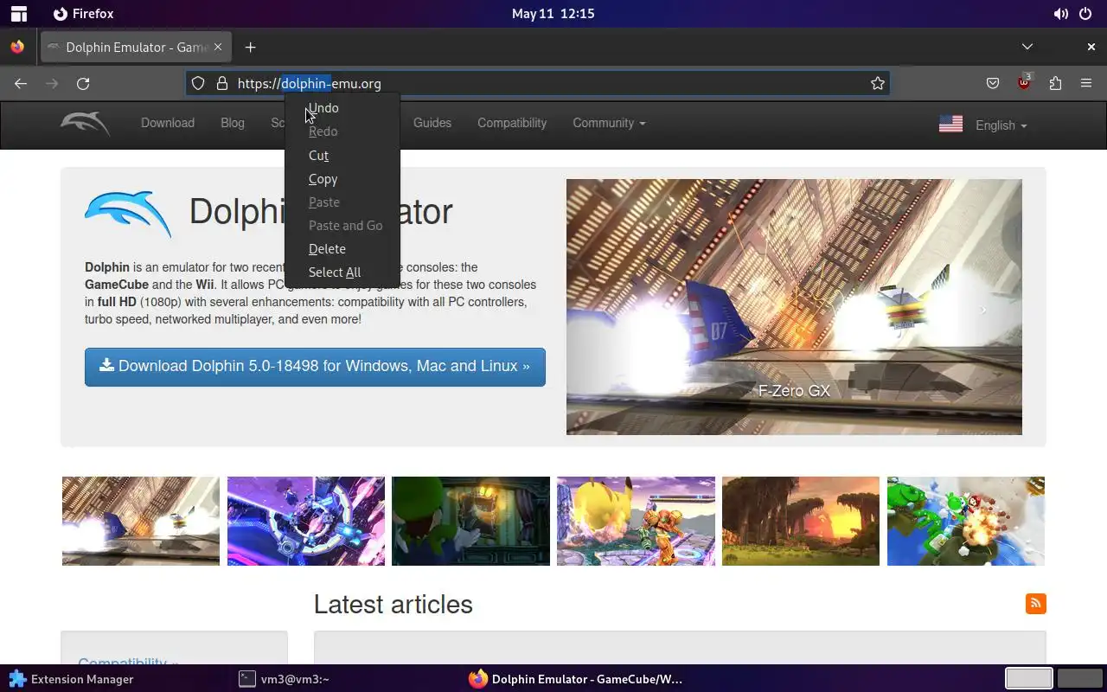Click the Firefox app menu label in top bar
Image resolution: width=1107 pixels, height=692 pixels.
point(84,14)
